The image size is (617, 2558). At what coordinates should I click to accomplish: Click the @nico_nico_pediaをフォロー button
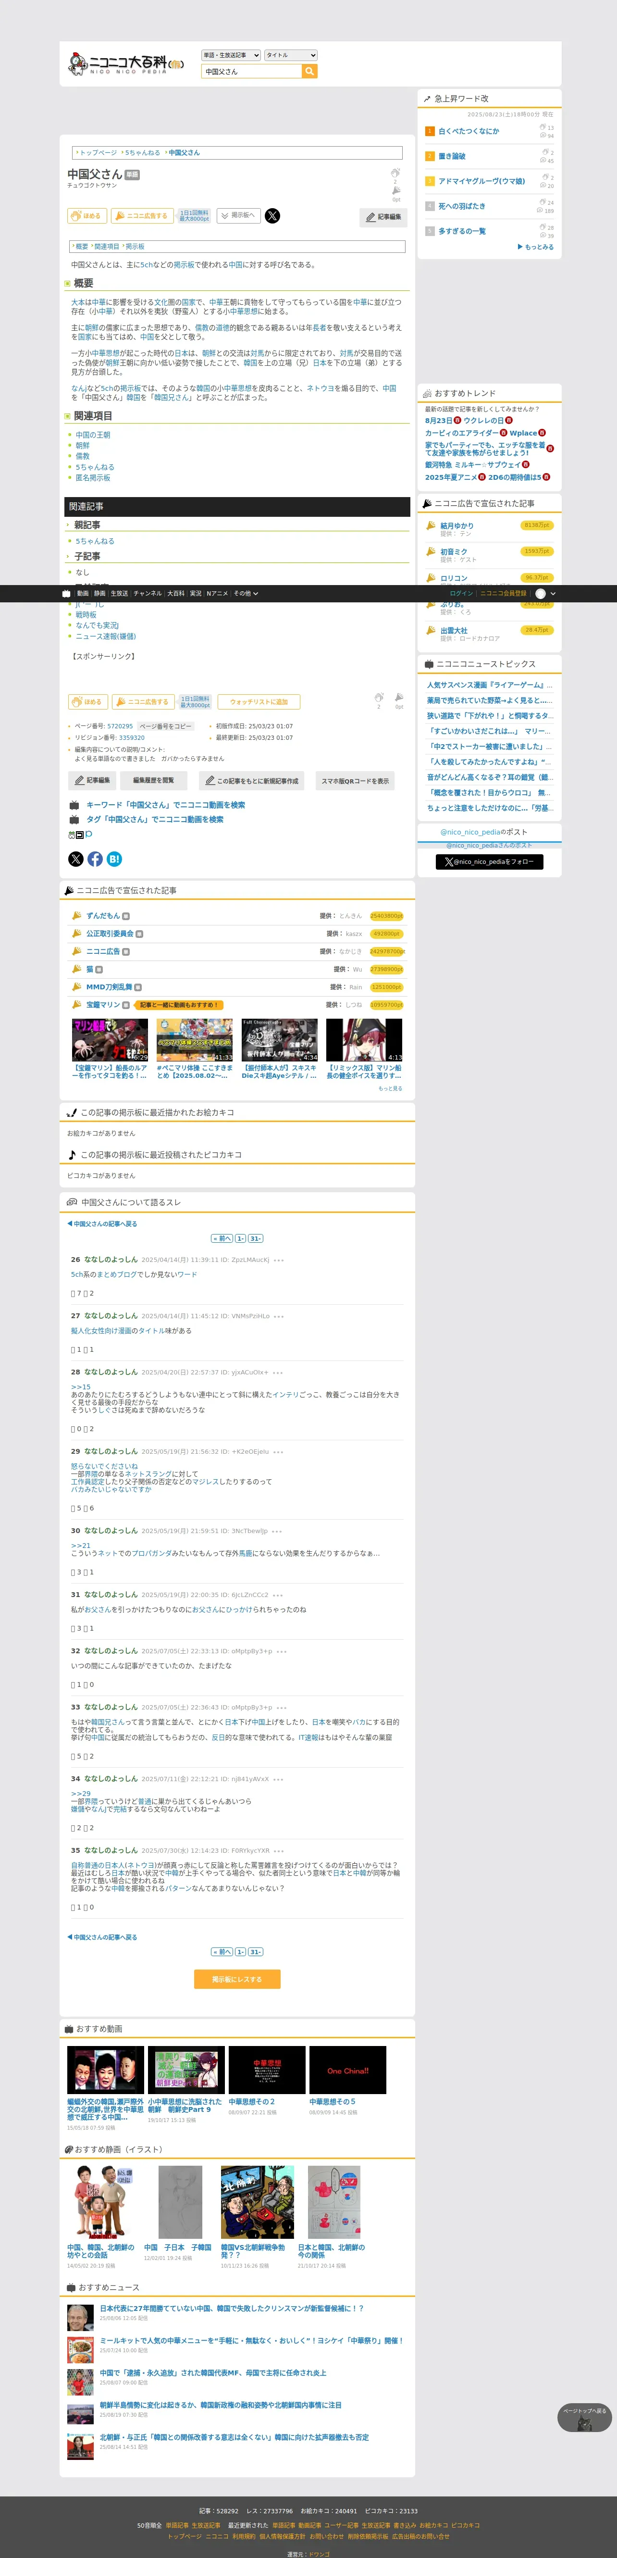[x=489, y=862]
